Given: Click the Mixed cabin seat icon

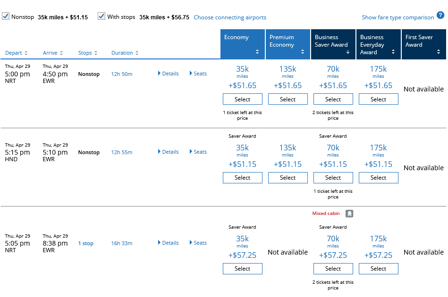Looking at the screenshot, I should tap(349, 214).
